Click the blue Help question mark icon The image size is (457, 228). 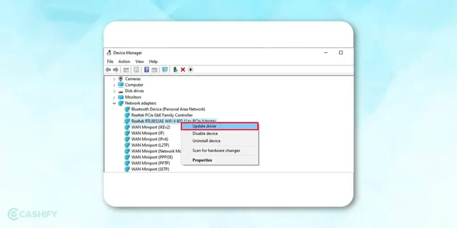(146, 69)
